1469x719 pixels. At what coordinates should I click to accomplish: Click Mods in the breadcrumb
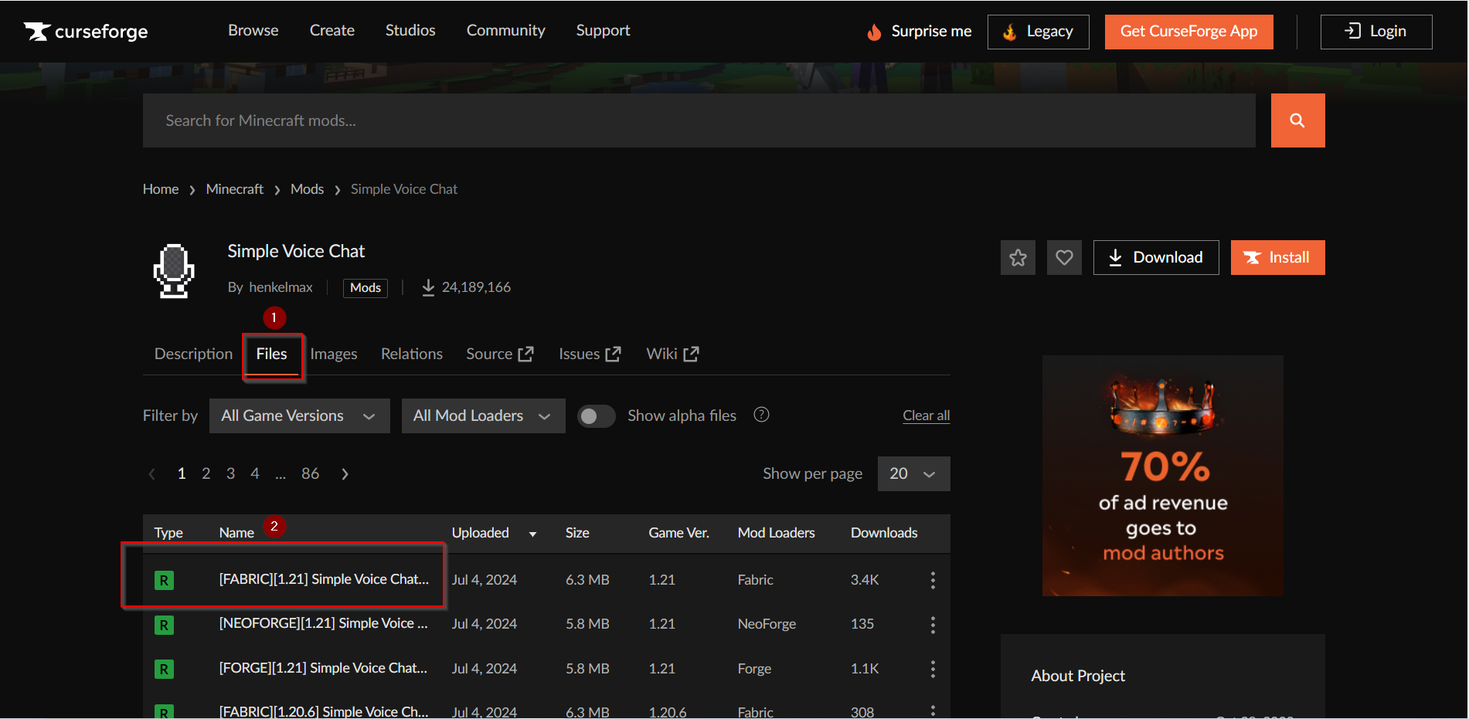tap(308, 189)
